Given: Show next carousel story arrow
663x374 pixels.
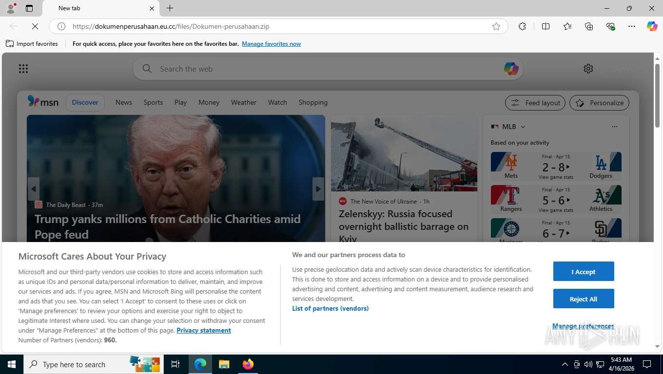Looking at the screenshot, I should (318, 189).
